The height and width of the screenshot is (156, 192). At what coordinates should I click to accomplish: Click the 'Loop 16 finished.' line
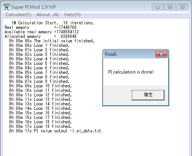pos(40,113)
